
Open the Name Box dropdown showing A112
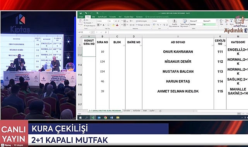[x=89, y=32]
